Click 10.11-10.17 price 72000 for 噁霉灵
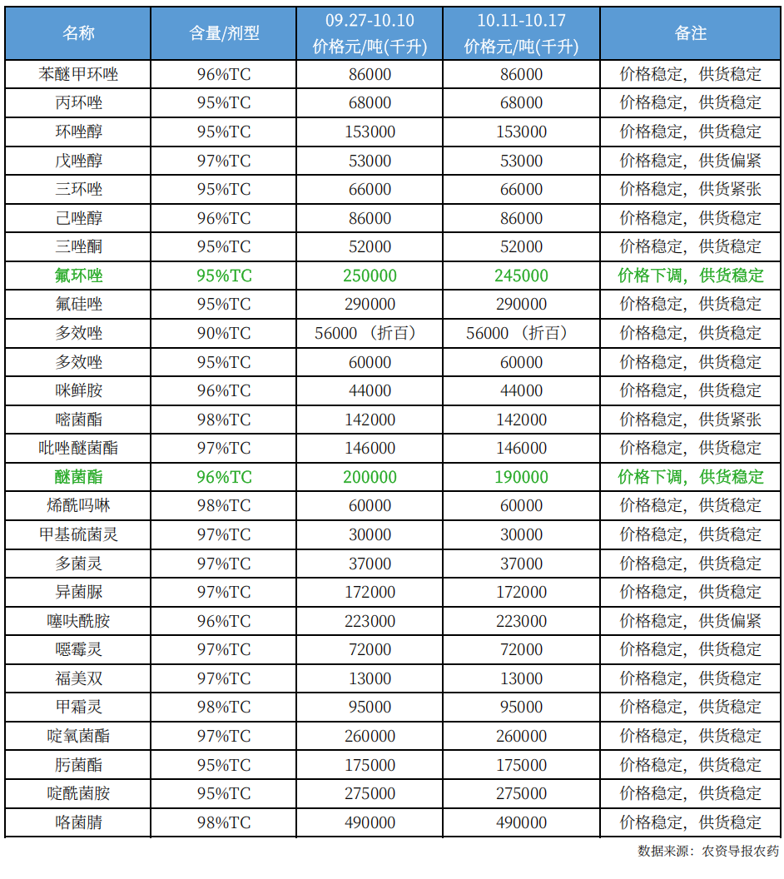The image size is (784, 879). (521, 650)
